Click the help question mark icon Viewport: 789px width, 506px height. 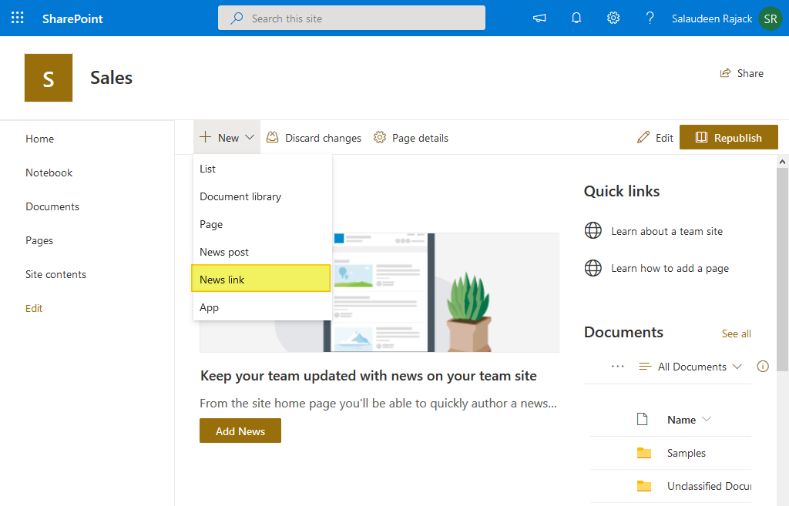click(x=650, y=17)
